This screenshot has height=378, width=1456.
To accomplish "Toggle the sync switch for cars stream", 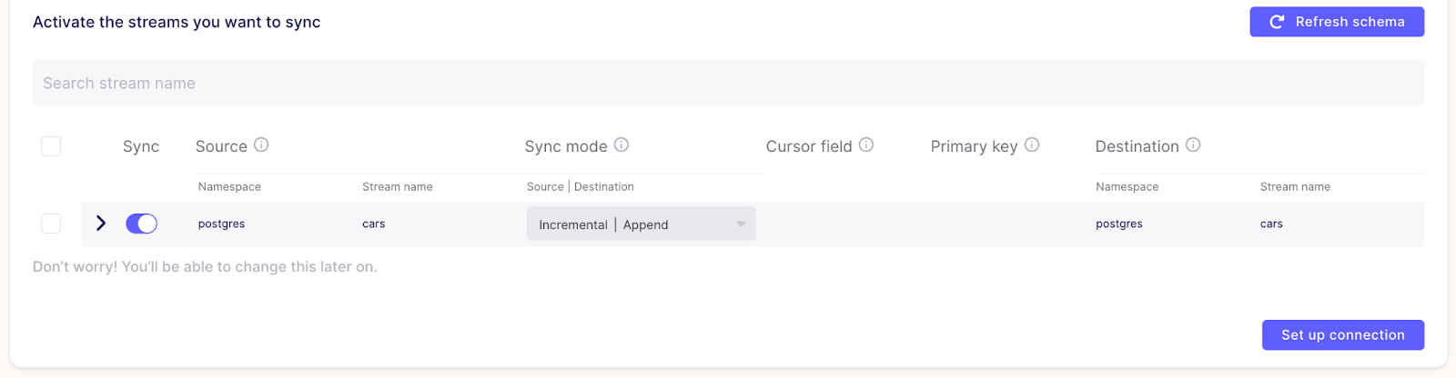I will [141, 224].
